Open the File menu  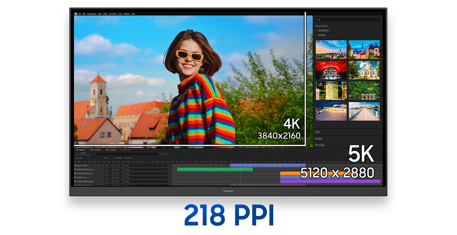79,14
